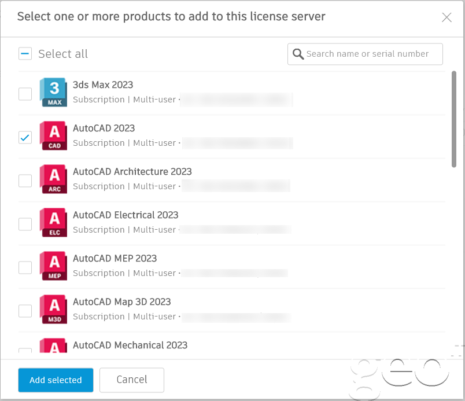
Task: Click the 'AutoCAD Map 3D 2023' product name
Action: point(122,301)
